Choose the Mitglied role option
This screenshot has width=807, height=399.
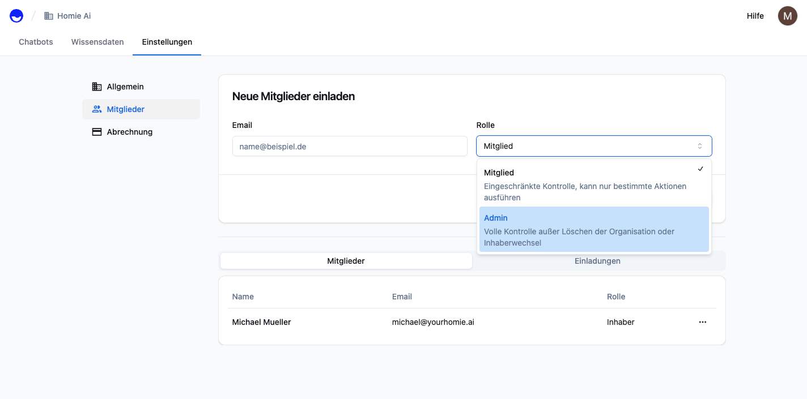point(594,184)
